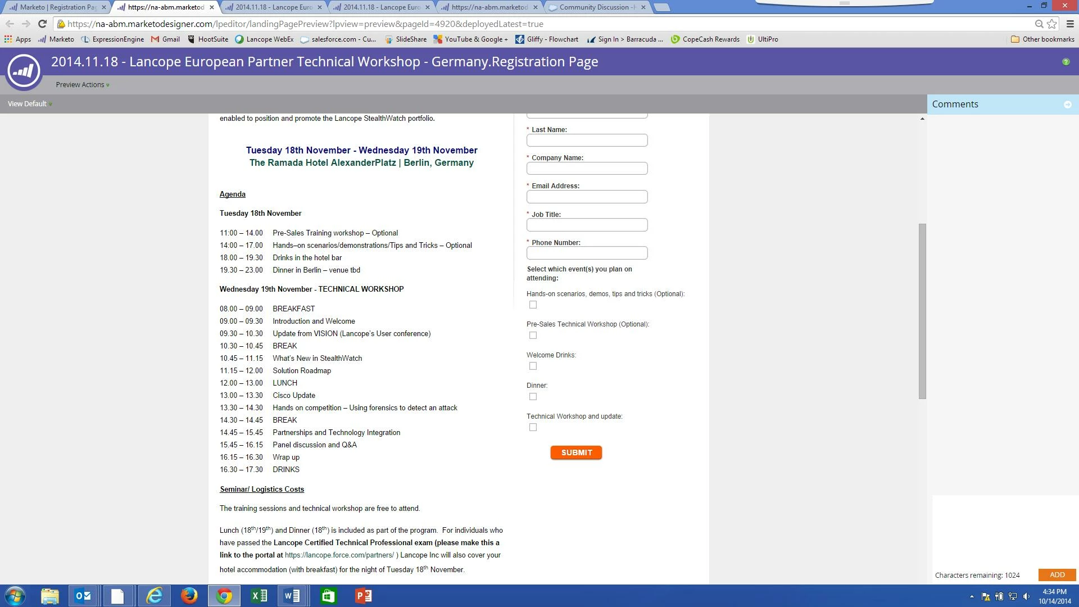Screen dimensions: 1079x607
Task: Click the Email Address input field
Action: tap(587, 197)
